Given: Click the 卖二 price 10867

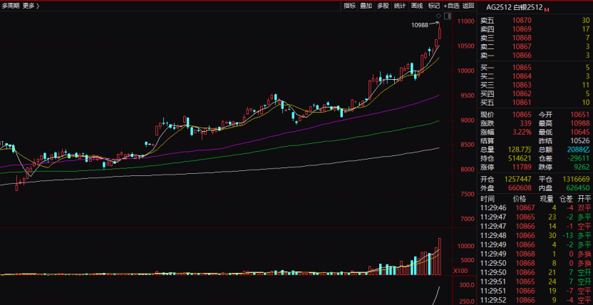Looking at the screenshot, I should coord(522,46).
